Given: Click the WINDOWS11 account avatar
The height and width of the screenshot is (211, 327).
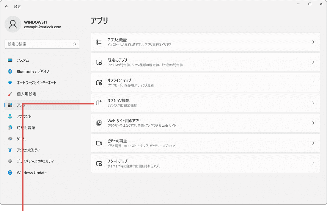Looking at the screenshot, I should tap(13, 24).
